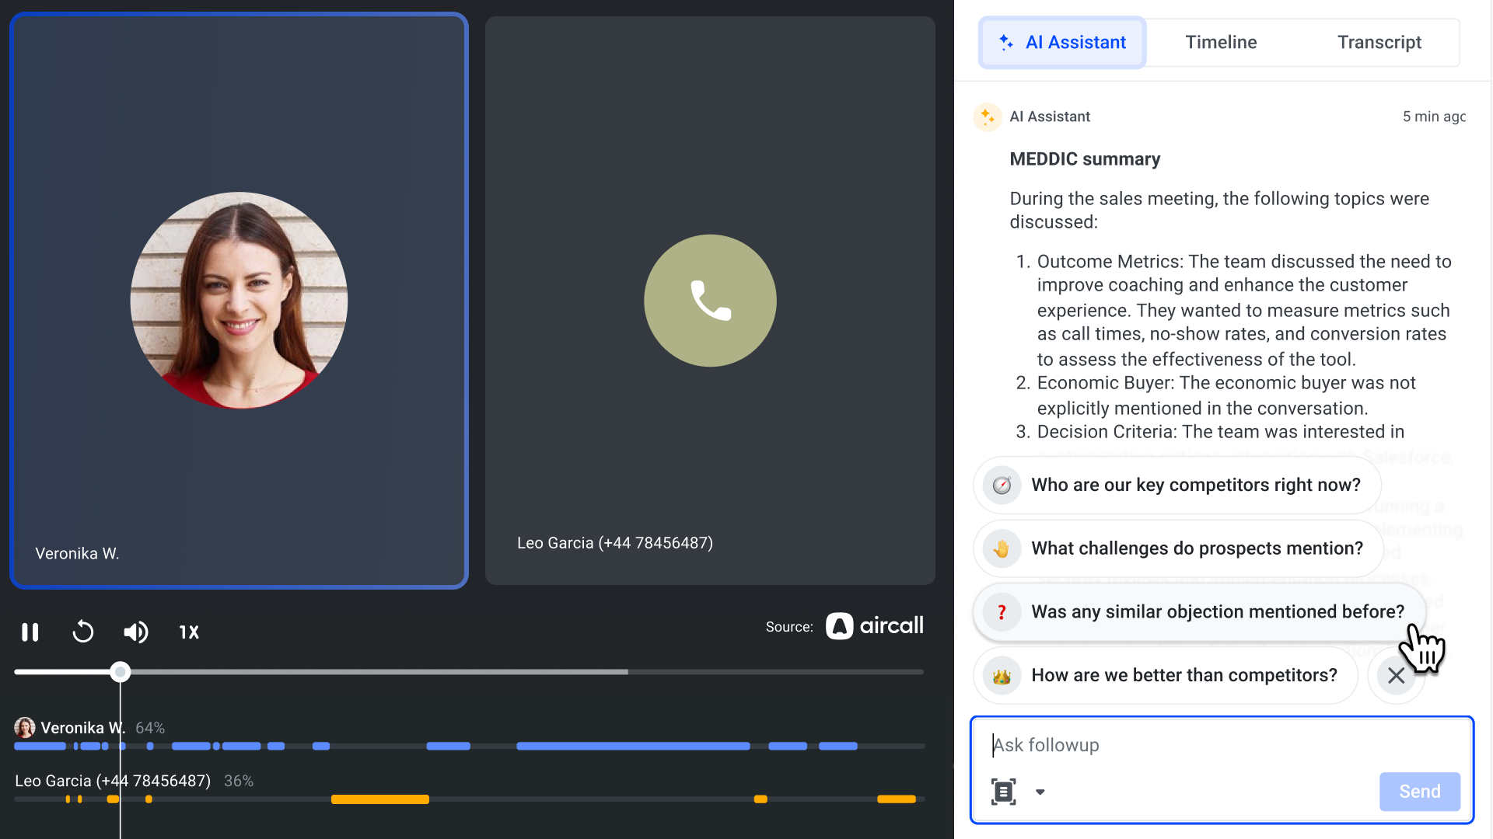1493x839 pixels.
Task: Restart the recording with the replay icon
Action: [x=83, y=632]
